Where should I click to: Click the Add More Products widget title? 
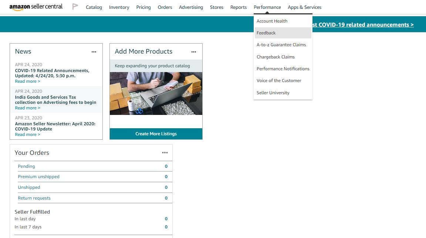click(x=143, y=52)
